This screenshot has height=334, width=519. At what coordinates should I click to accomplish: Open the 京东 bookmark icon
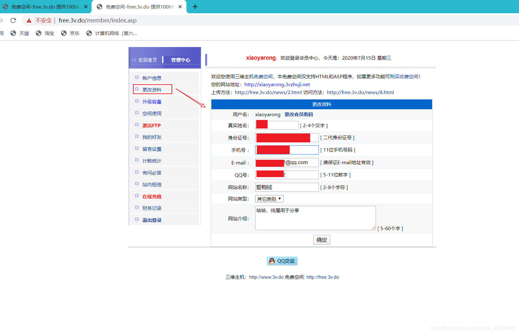tap(64, 33)
